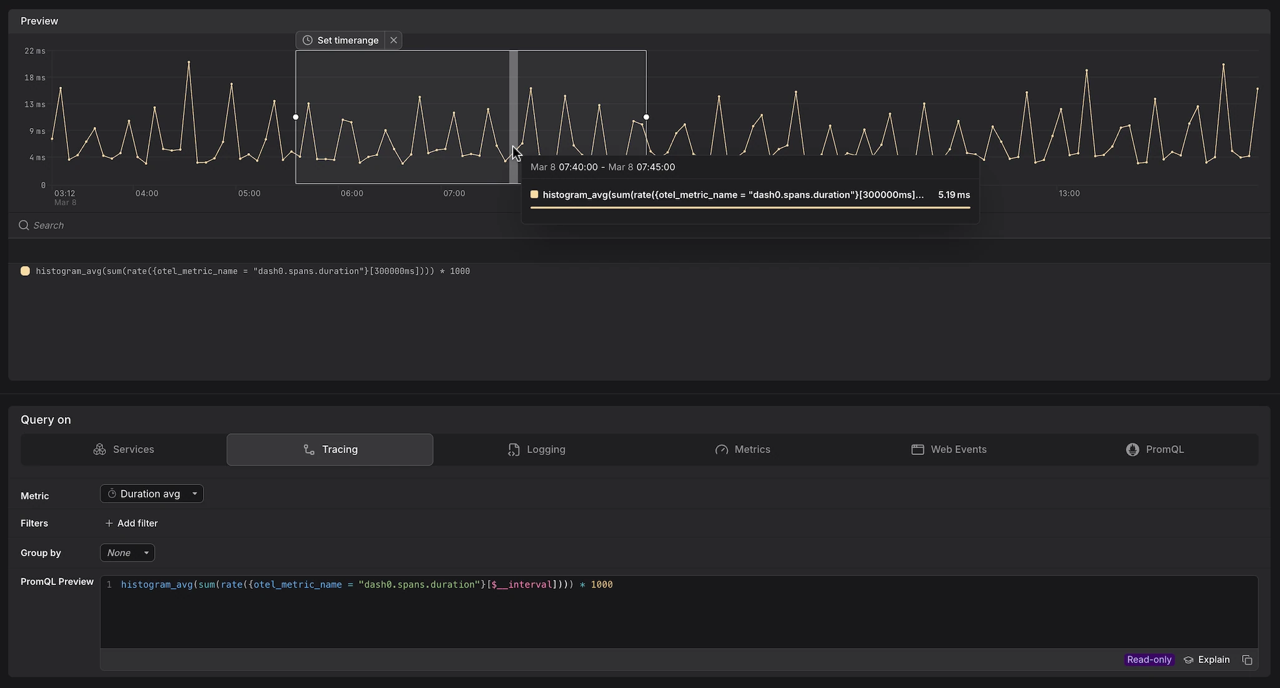Image resolution: width=1280 pixels, height=688 pixels.
Task: Click the stopwatch icon in Metric selector
Action: (x=112, y=494)
